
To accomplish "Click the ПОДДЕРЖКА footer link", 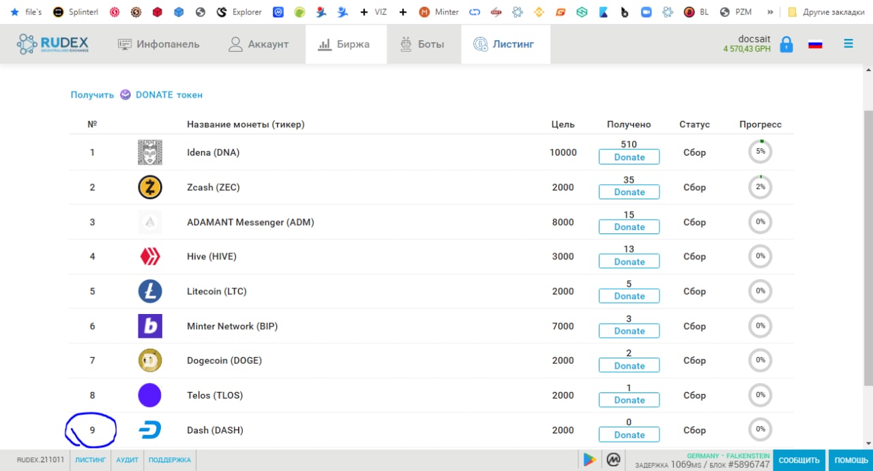I will point(170,460).
